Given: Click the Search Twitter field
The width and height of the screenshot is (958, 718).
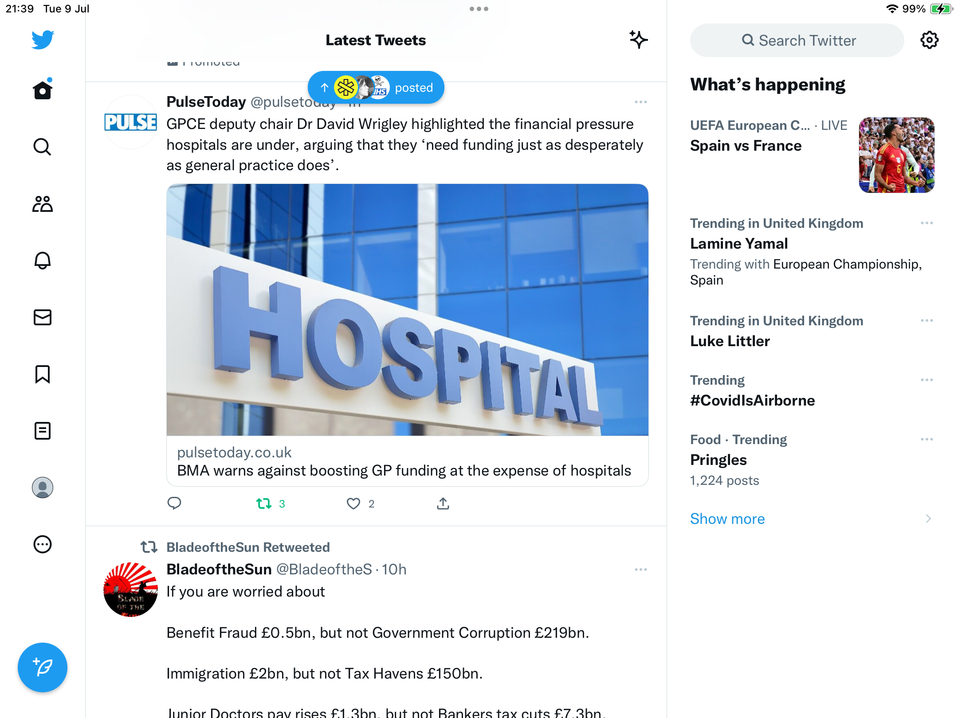Looking at the screenshot, I should click(797, 40).
